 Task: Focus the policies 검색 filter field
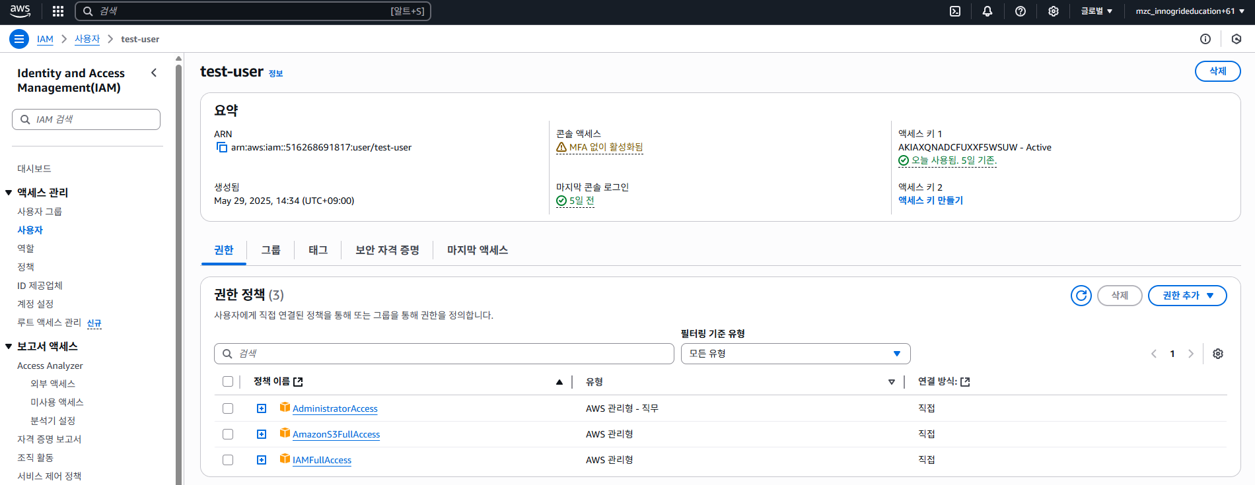444,354
